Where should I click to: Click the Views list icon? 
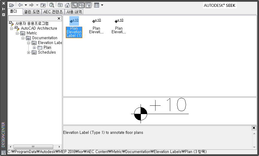(x=97, y=5)
